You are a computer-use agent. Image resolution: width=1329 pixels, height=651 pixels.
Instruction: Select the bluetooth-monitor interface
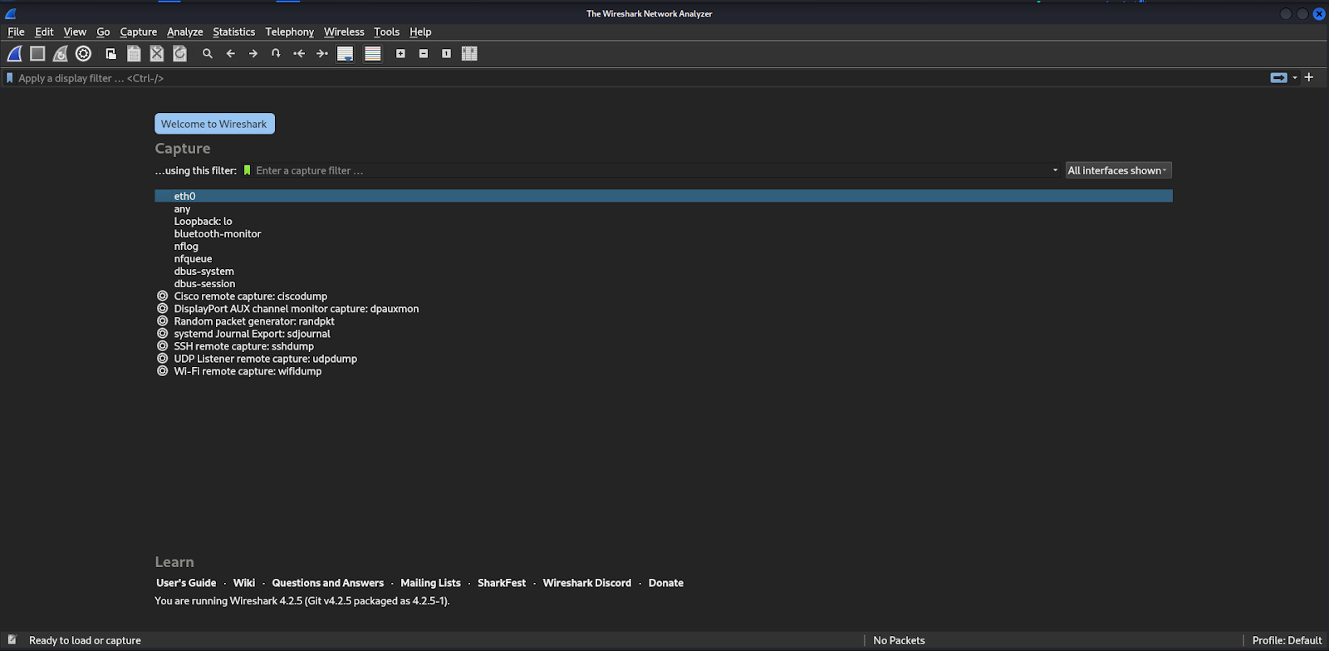coord(664,233)
